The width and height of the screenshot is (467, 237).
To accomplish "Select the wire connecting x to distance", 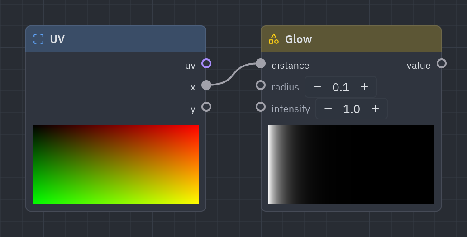I will (x=233, y=74).
